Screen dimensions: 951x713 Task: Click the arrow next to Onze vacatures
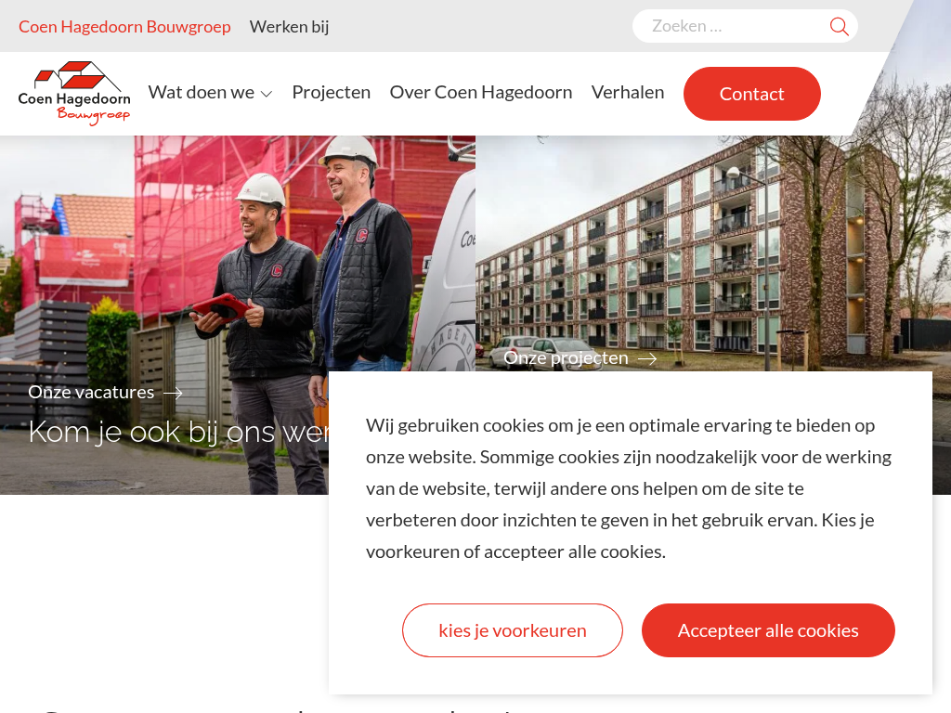point(173,394)
